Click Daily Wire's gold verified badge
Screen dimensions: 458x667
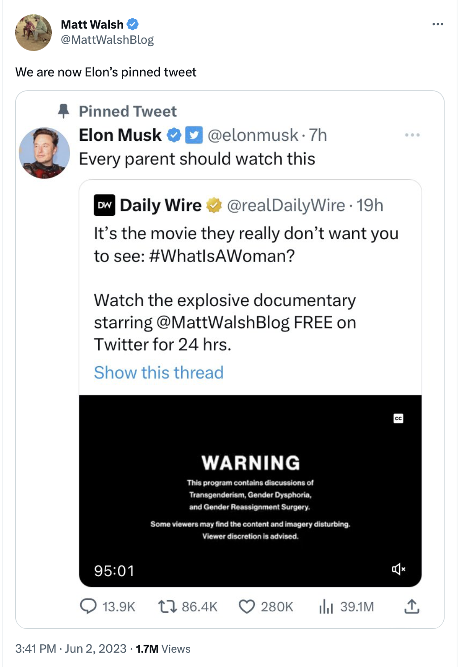214,205
